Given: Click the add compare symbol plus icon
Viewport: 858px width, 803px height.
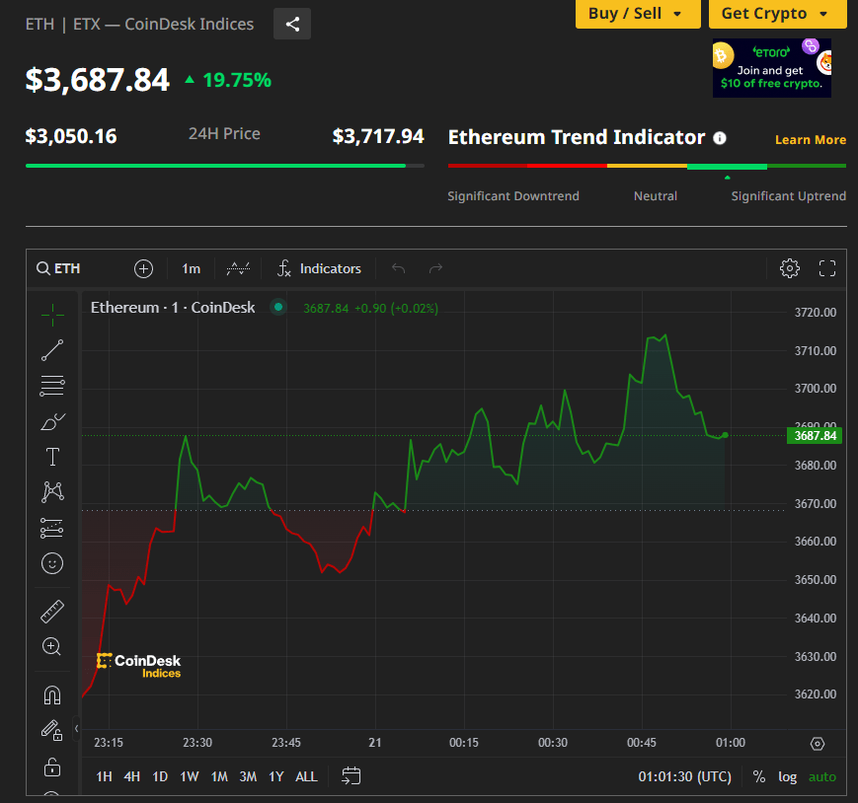Looking at the screenshot, I should coord(143,268).
